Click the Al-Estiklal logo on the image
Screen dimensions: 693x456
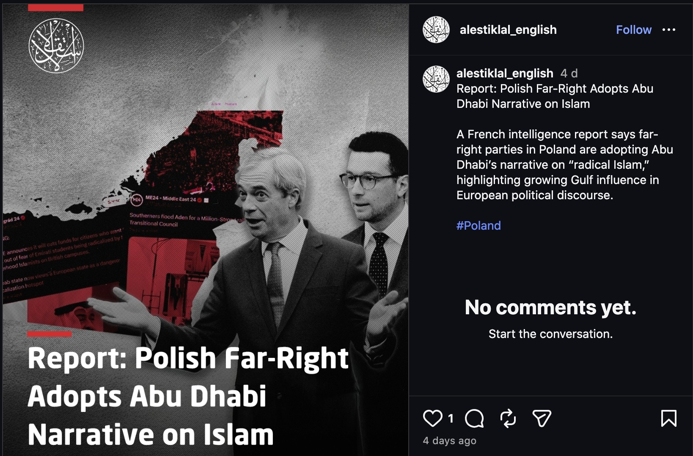point(56,46)
